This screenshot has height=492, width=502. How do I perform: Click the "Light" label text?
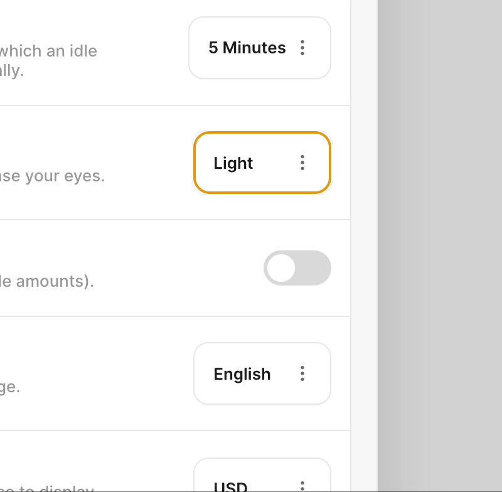[233, 163]
